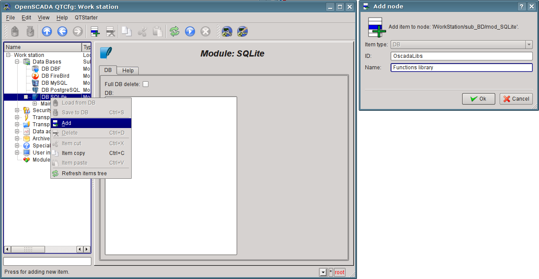The width and height of the screenshot is (539, 279).
Task: Collapse the Work station root node
Action: (8, 55)
